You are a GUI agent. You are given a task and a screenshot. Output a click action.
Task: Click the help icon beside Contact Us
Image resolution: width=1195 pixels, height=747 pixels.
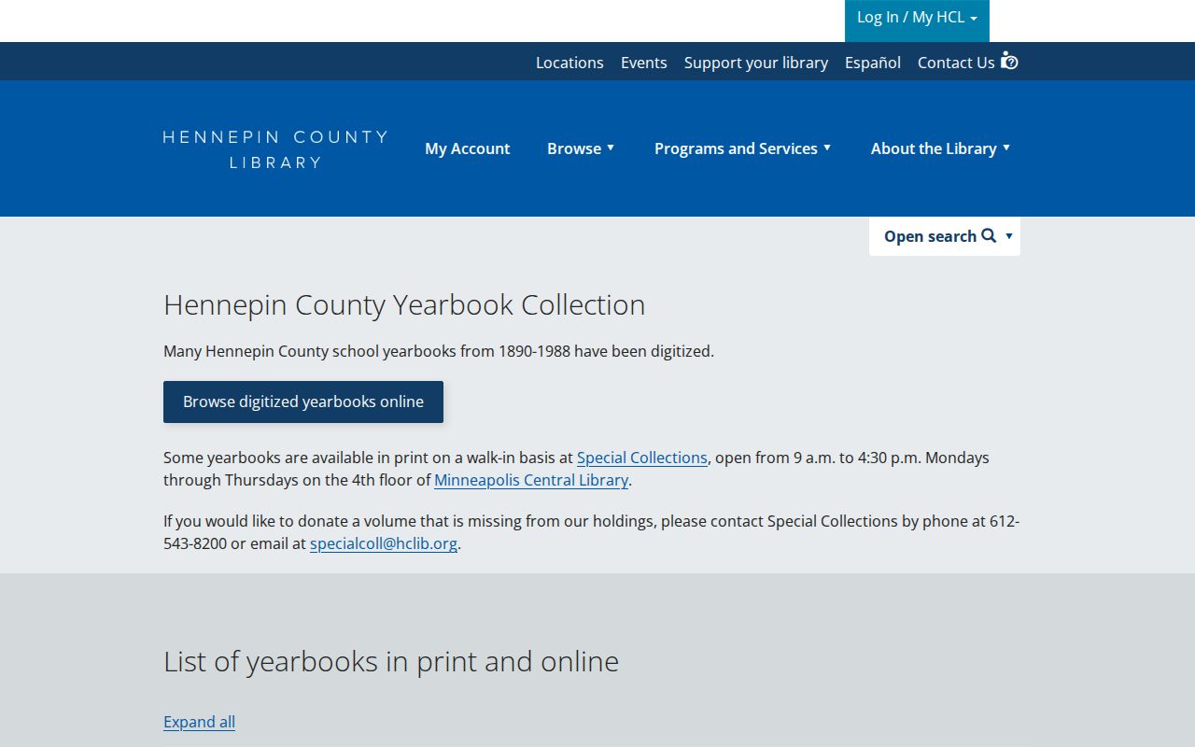point(1009,62)
